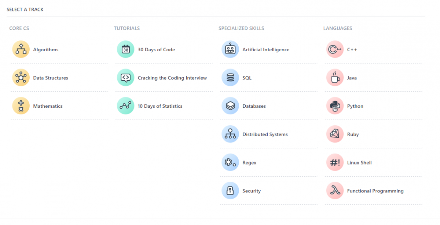Select the Data Structures network icon
Image resolution: width=440 pixels, height=225 pixels.
coord(21,78)
